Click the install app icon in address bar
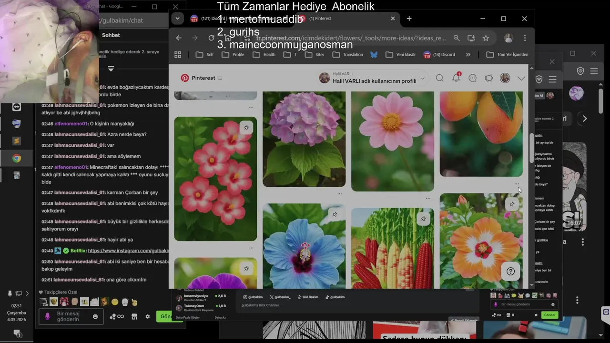Viewport: 610px width, 343px height. tap(471, 38)
